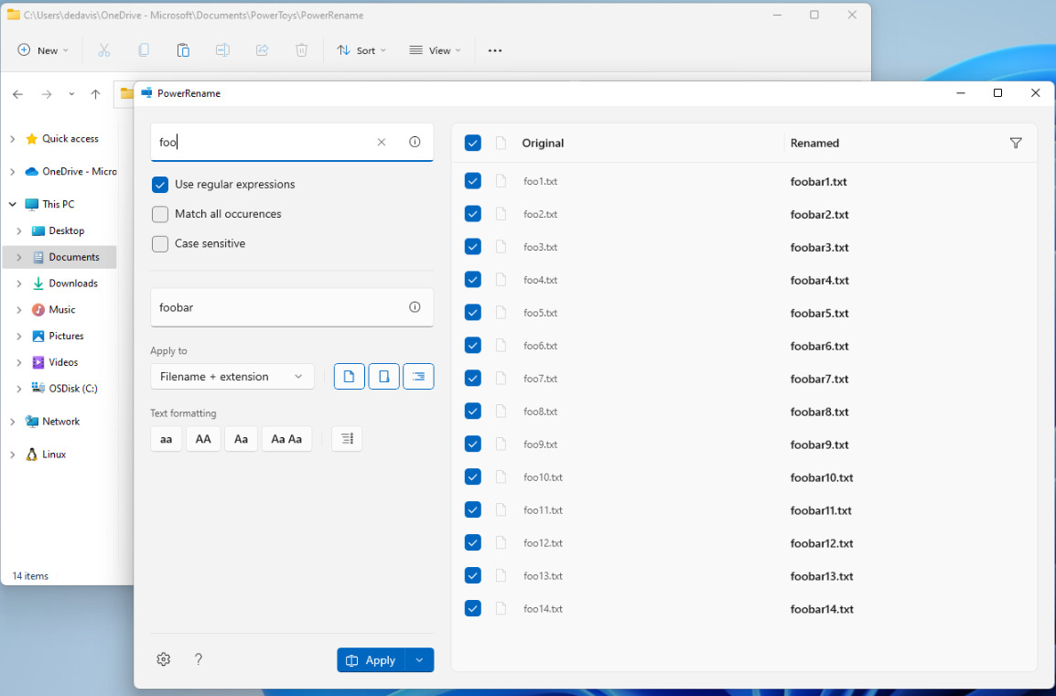
Task: Disable Use regular expressions checkbox
Action: [x=160, y=185]
